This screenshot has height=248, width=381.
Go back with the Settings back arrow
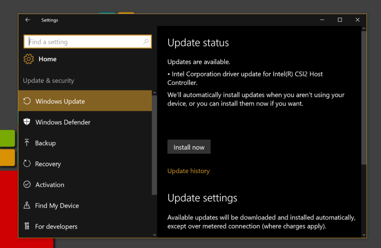pyautogui.click(x=27, y=20)
